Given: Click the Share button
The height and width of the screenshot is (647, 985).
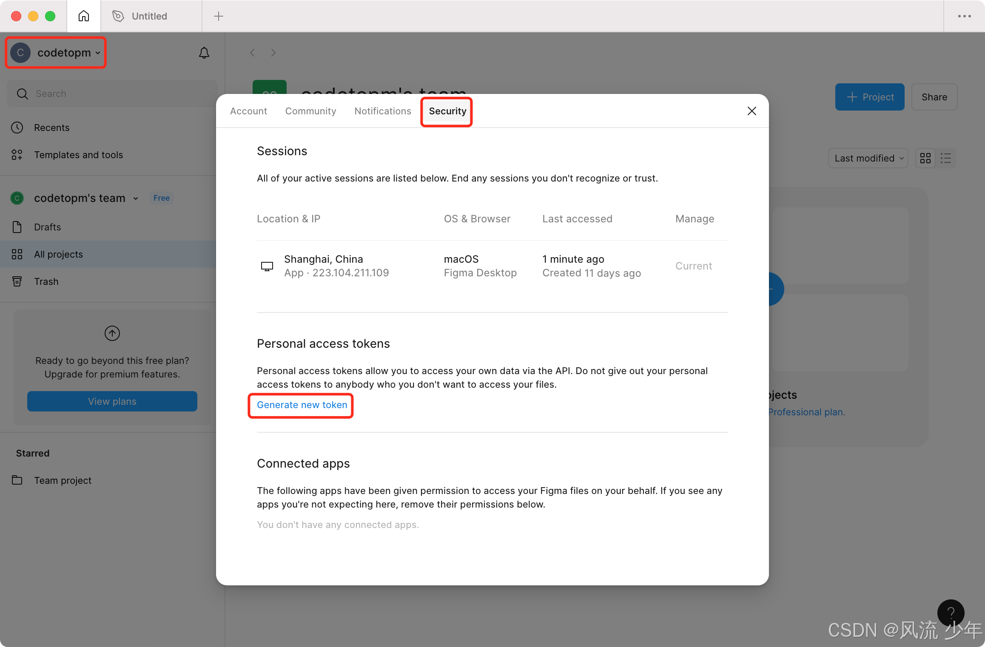Looking at the screenshot, I should [x=934, y=97].
